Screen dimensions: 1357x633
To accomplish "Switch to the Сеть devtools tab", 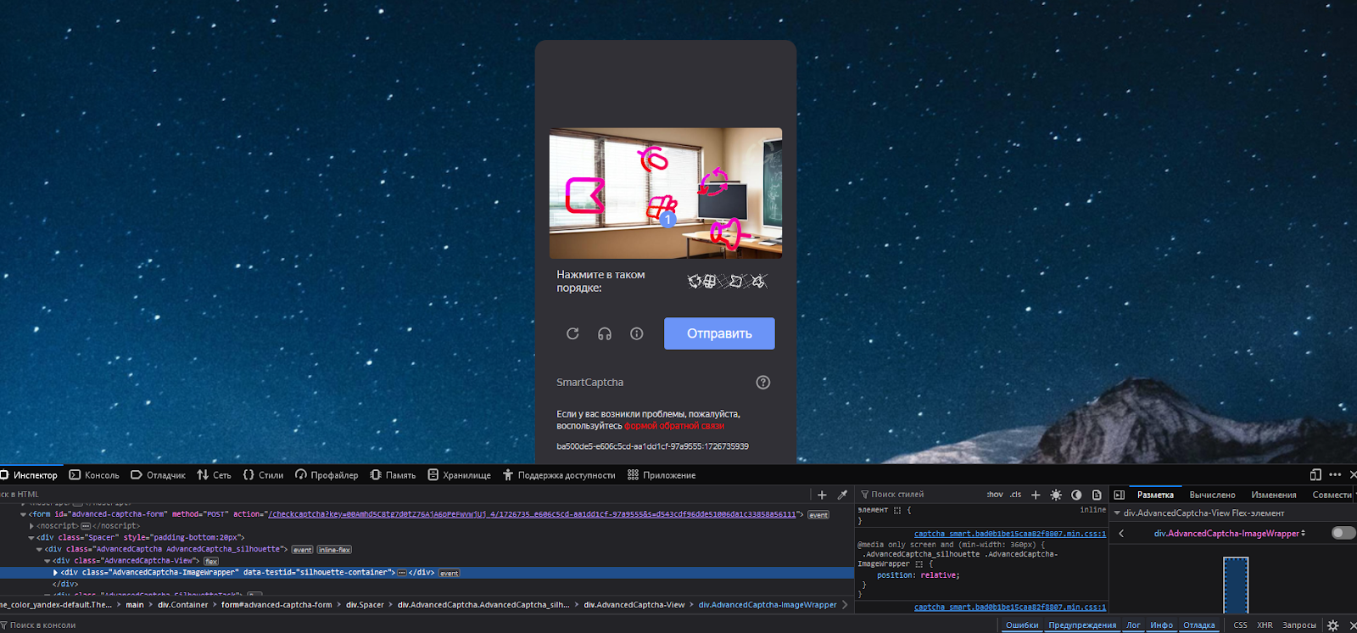I will pyautogui.click(x=214, y=475).
